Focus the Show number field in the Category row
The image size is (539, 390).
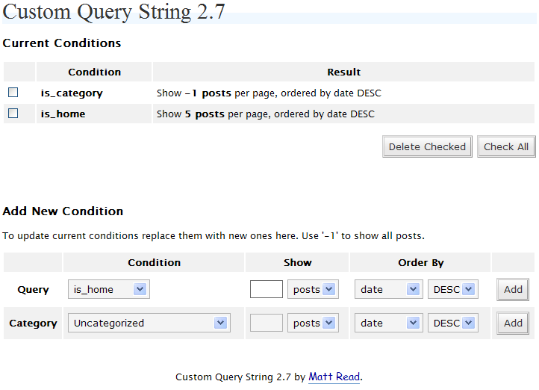click(x=267, y=324)
